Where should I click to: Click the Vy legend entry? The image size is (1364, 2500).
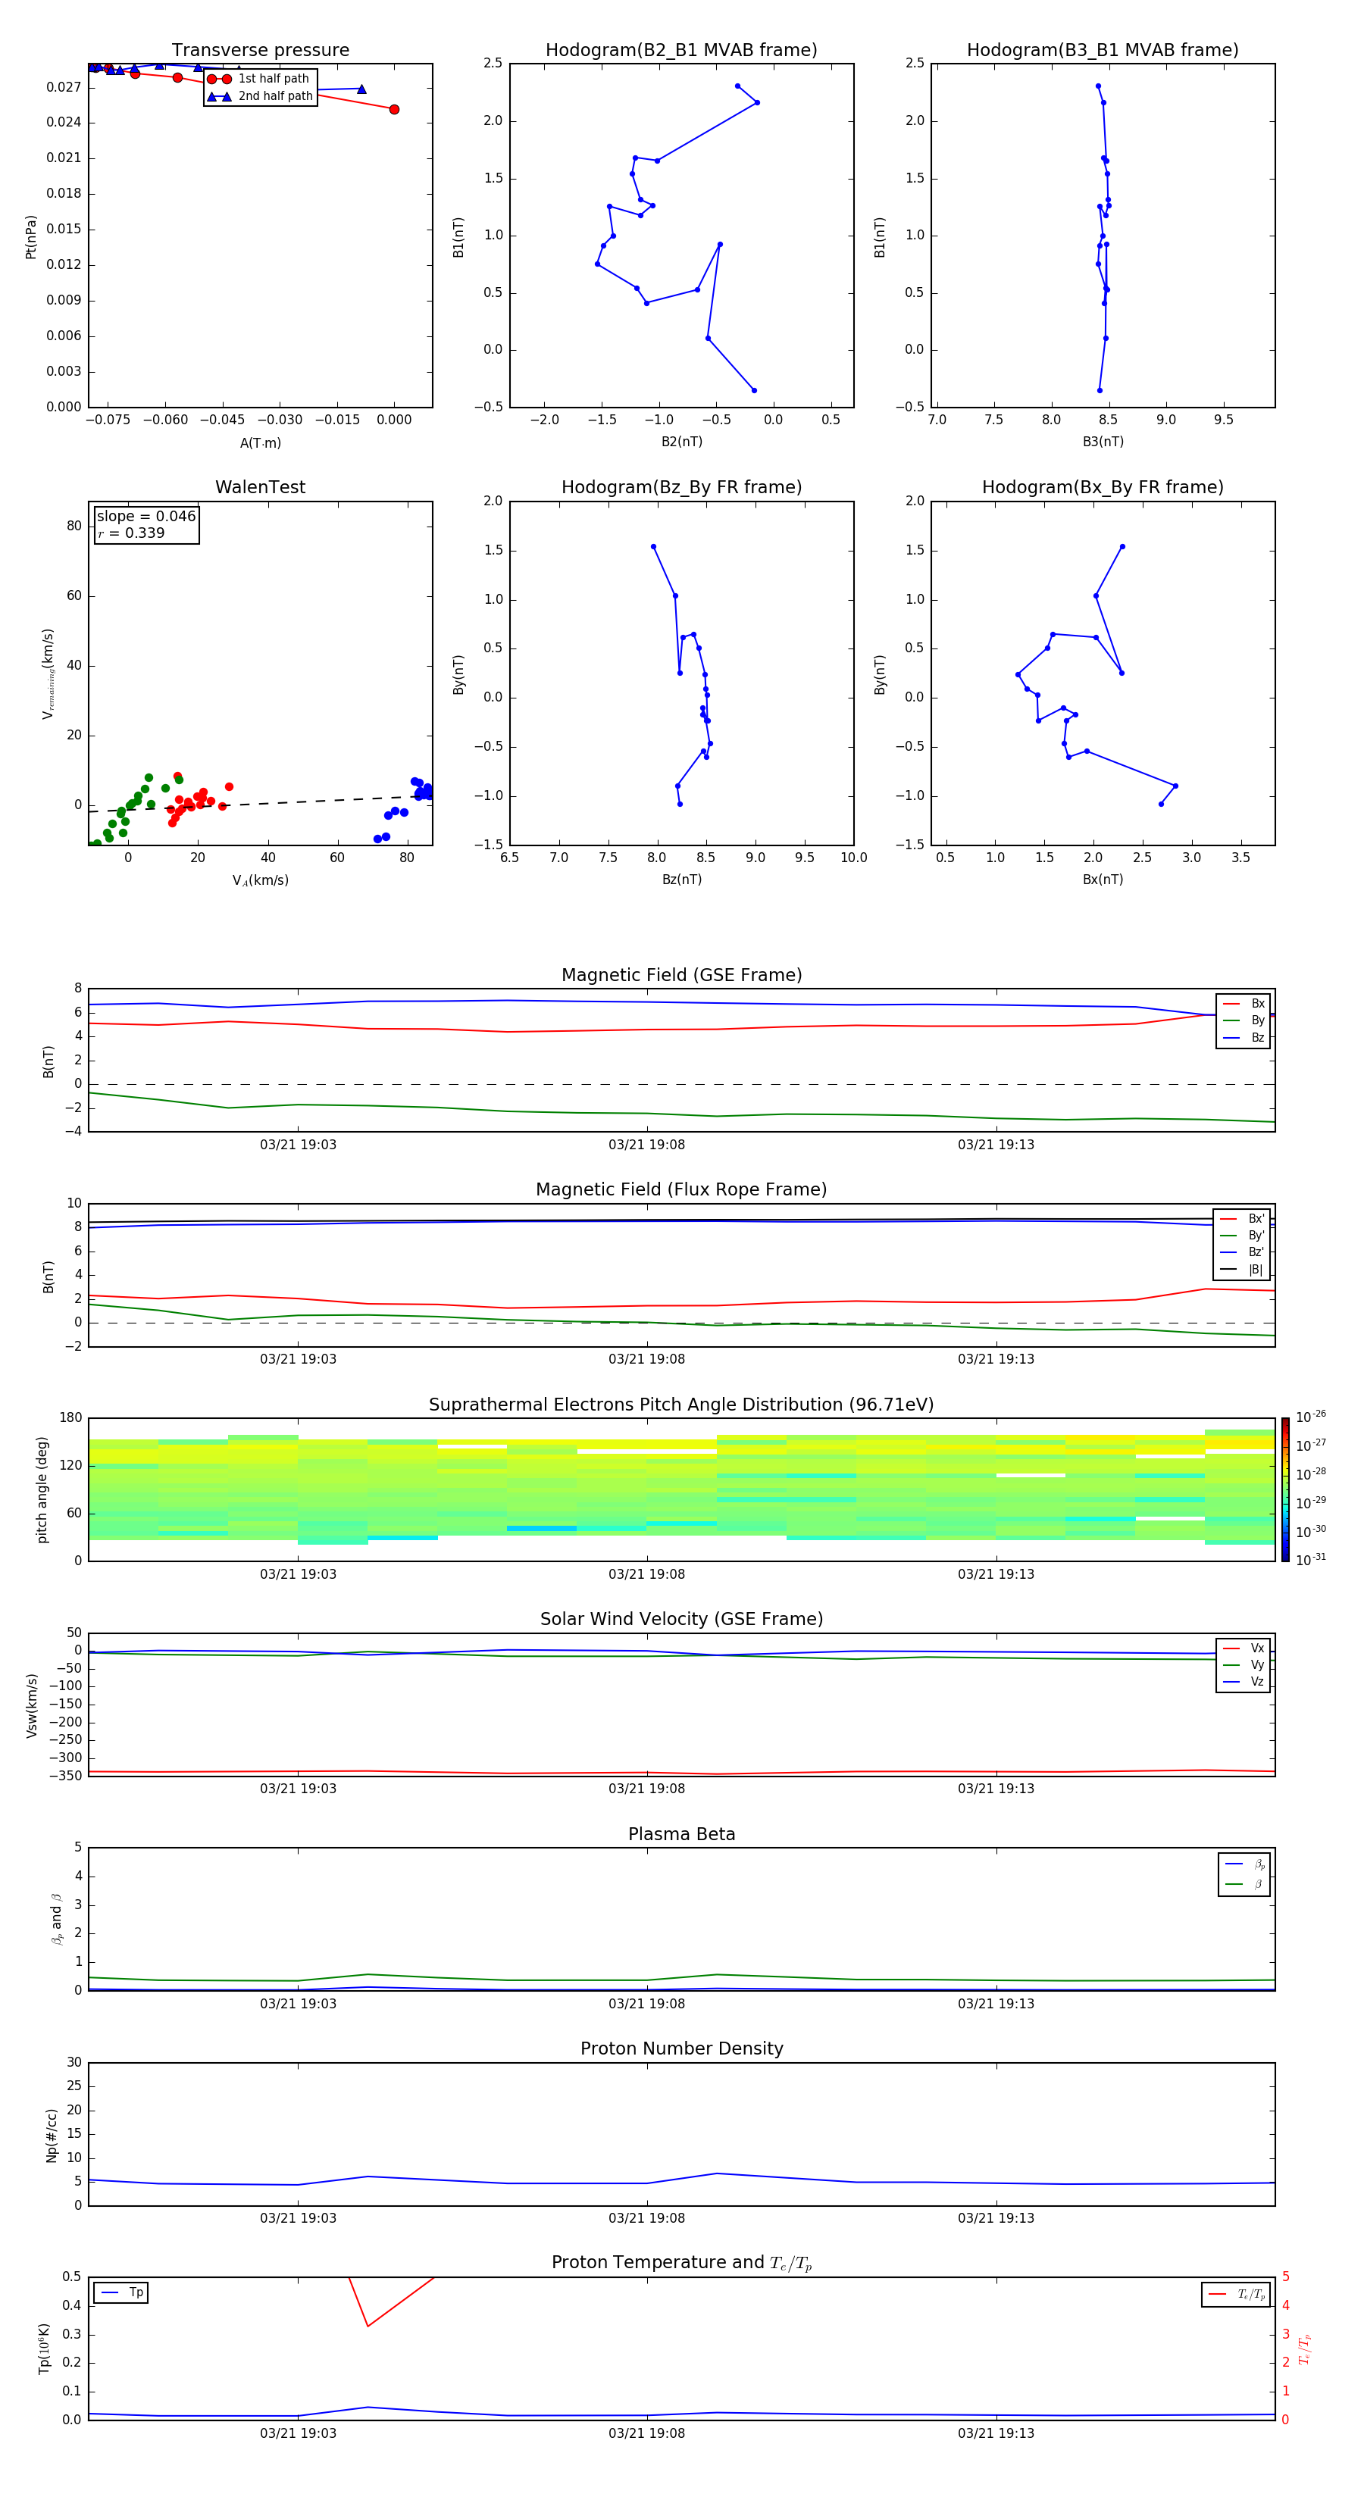click(x=1244, y=1665)
